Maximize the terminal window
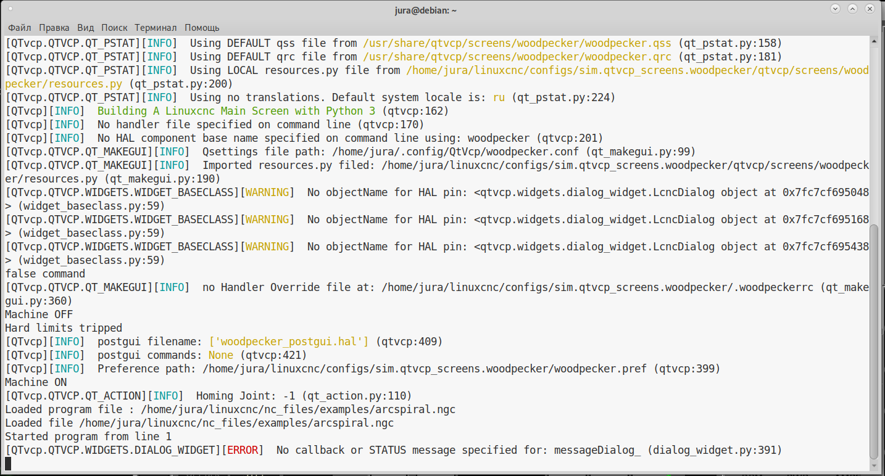885x476 pixels. (853, 9)
